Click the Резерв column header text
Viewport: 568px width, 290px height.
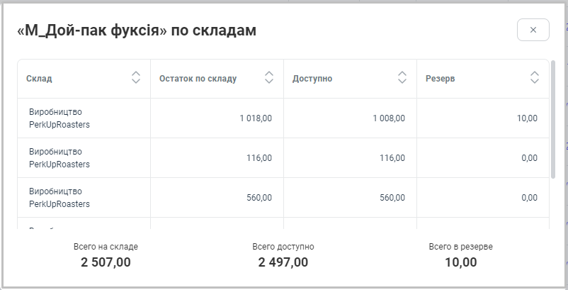441,79
